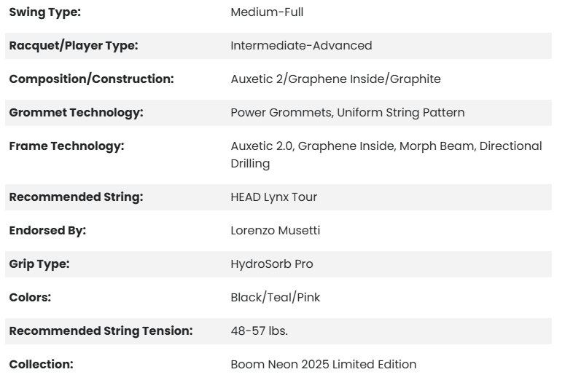Click the 'Black/Teal/Pink' colors value

[275, 298]
